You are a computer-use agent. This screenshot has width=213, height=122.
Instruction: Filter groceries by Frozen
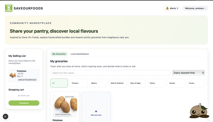pyautogui.click(x=196, y=83)
